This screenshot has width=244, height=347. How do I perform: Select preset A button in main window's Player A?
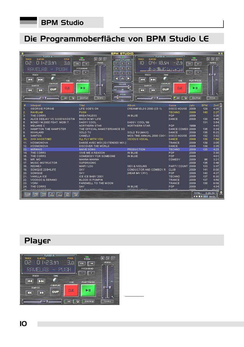click(96, 59)
